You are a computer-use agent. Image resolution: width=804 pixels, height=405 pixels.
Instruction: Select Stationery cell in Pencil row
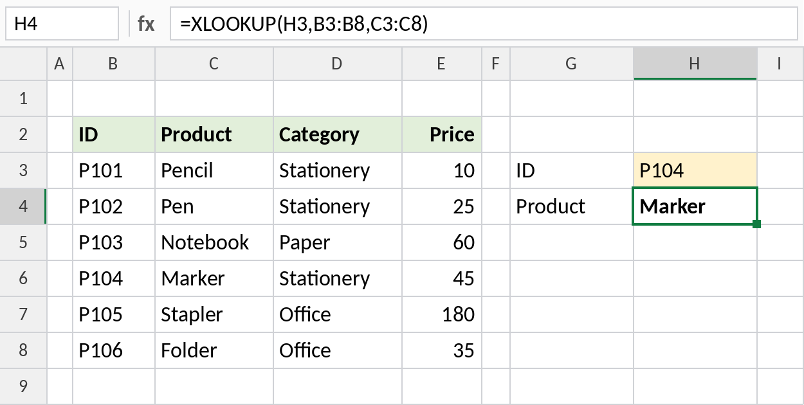click(338, 170)
